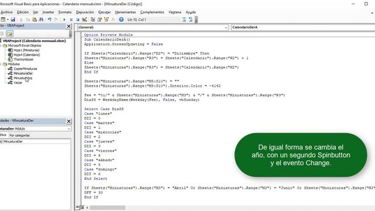Open Find with the binoculars icon
Image resolution: width=375 pixels, height=211 pixels.
41,19
